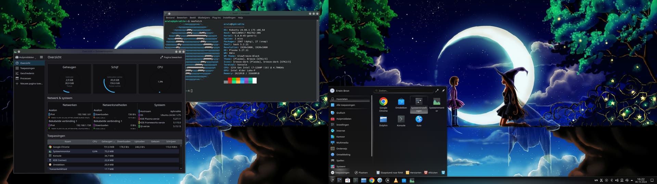
Task: Open the Grafisch category
Action: pyautogui.click(x=350, y=113)
